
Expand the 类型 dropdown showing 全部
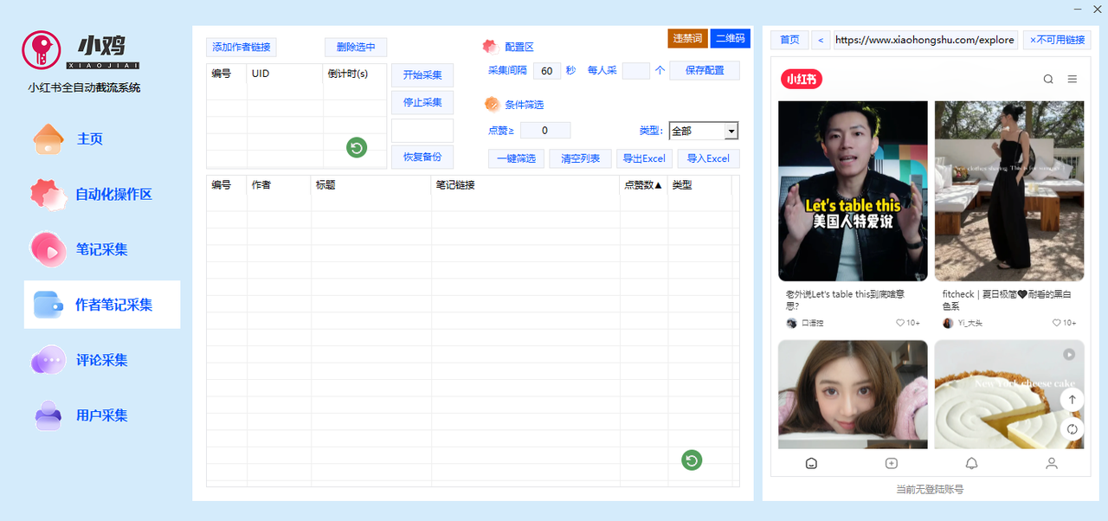[704, 131]
